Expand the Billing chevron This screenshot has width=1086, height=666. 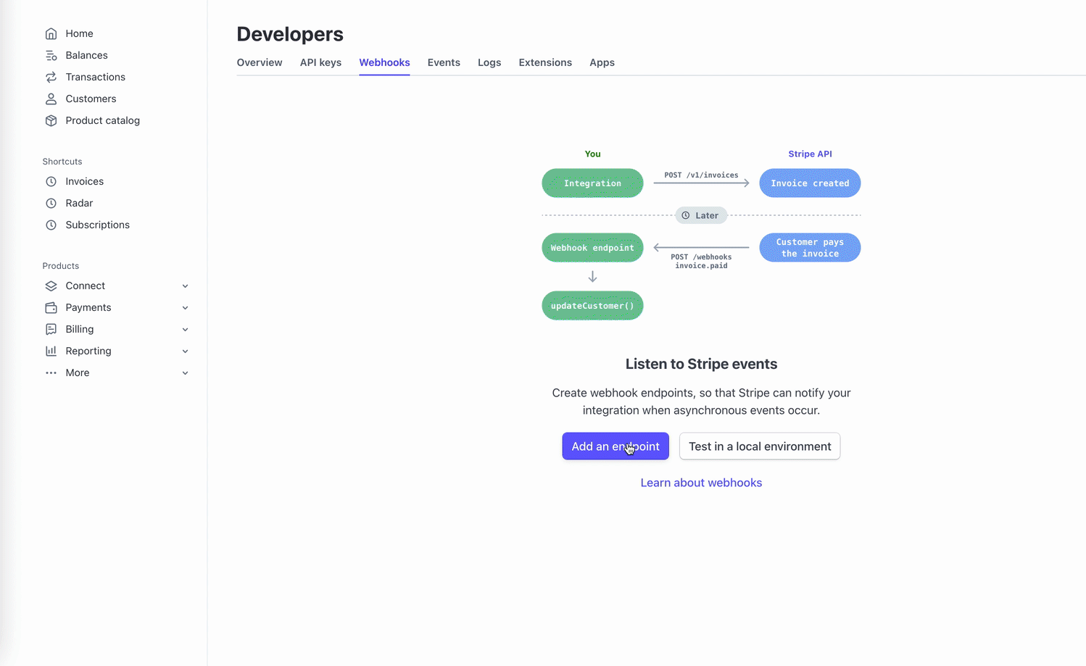coord(185,330)
